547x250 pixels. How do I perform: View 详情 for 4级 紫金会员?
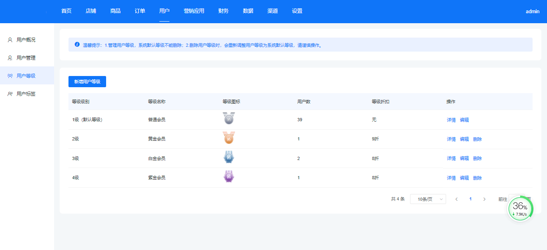(451, 178)
